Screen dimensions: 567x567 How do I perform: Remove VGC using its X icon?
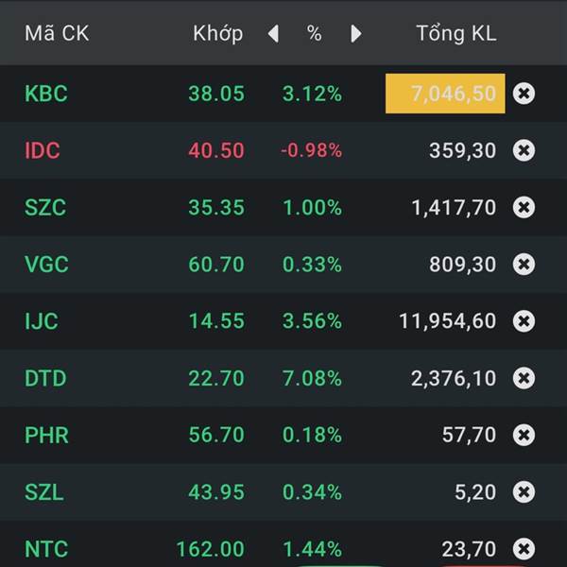click(524, 265)
